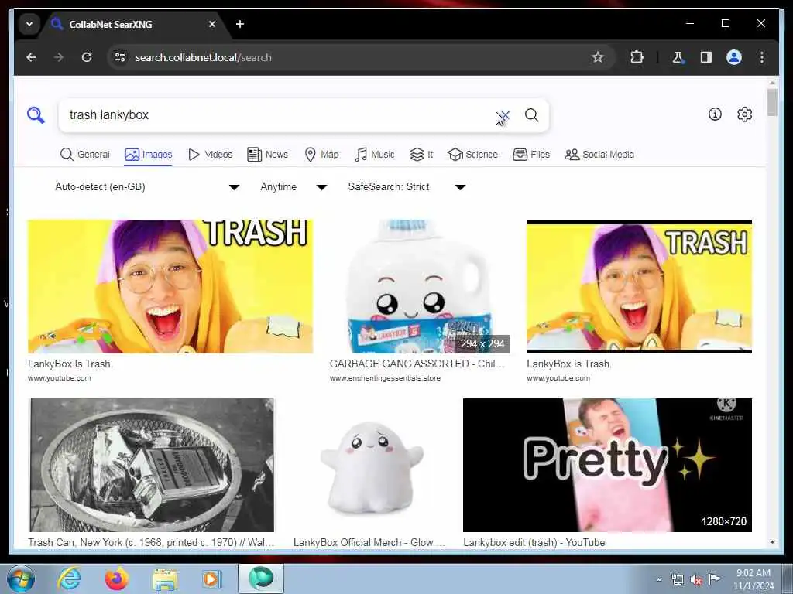Expand the Anytime time range dropdown

pos(294,187)
